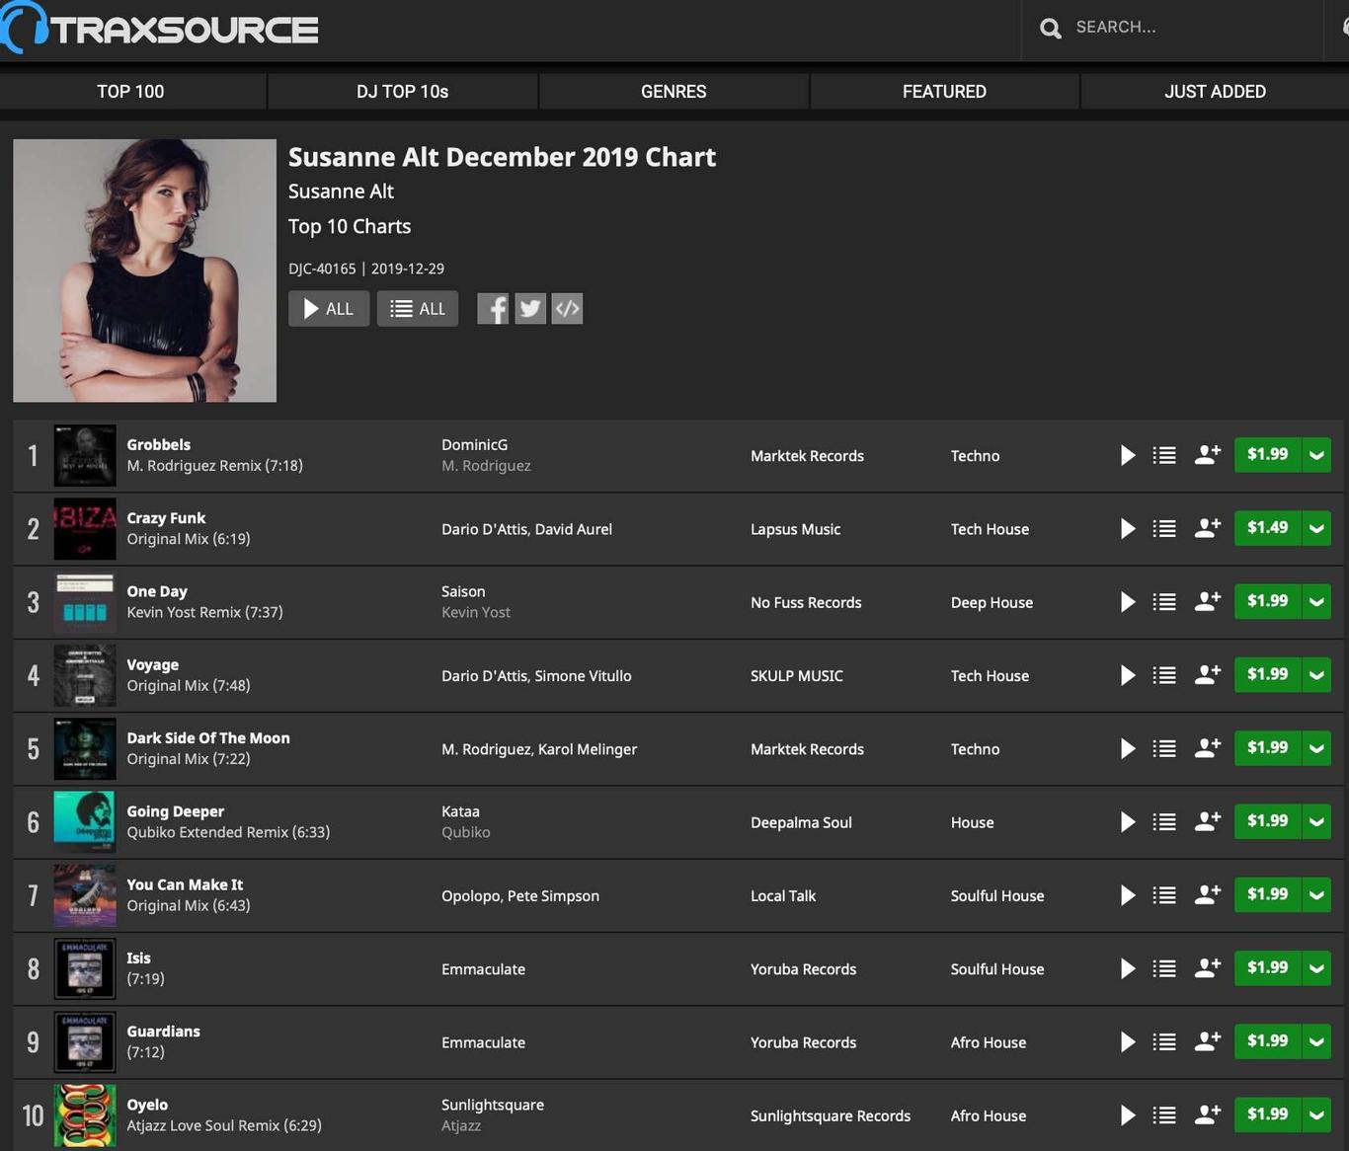Share chart on Facebook

(493, 309)
